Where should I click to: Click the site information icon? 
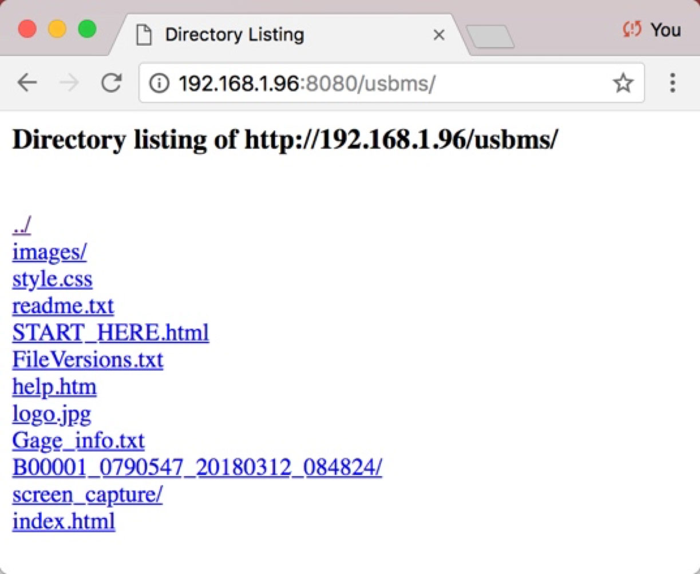(159, 84)
